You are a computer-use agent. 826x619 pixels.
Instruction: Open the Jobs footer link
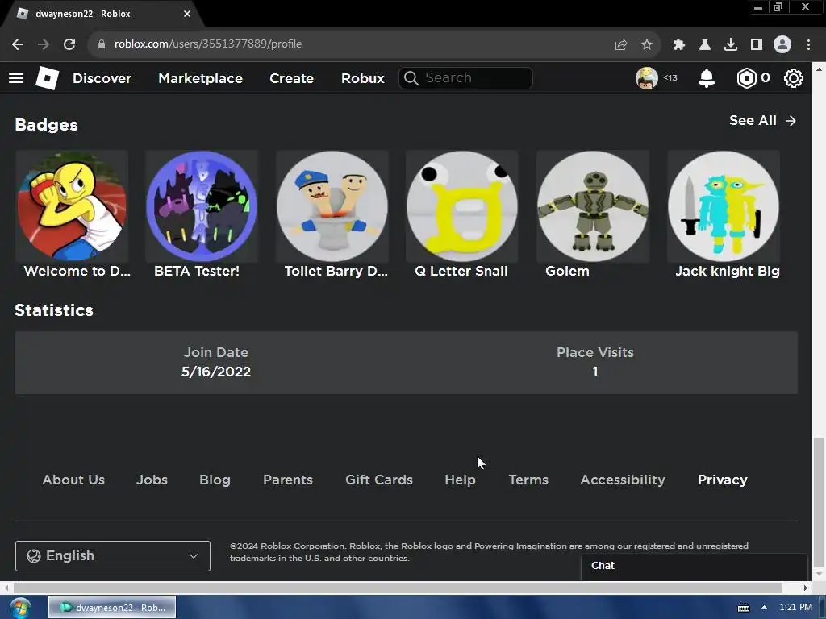[x=152, y=480]
